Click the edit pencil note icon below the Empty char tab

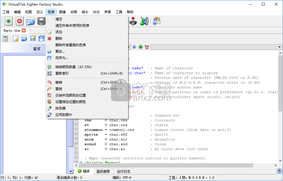[33, 39]
